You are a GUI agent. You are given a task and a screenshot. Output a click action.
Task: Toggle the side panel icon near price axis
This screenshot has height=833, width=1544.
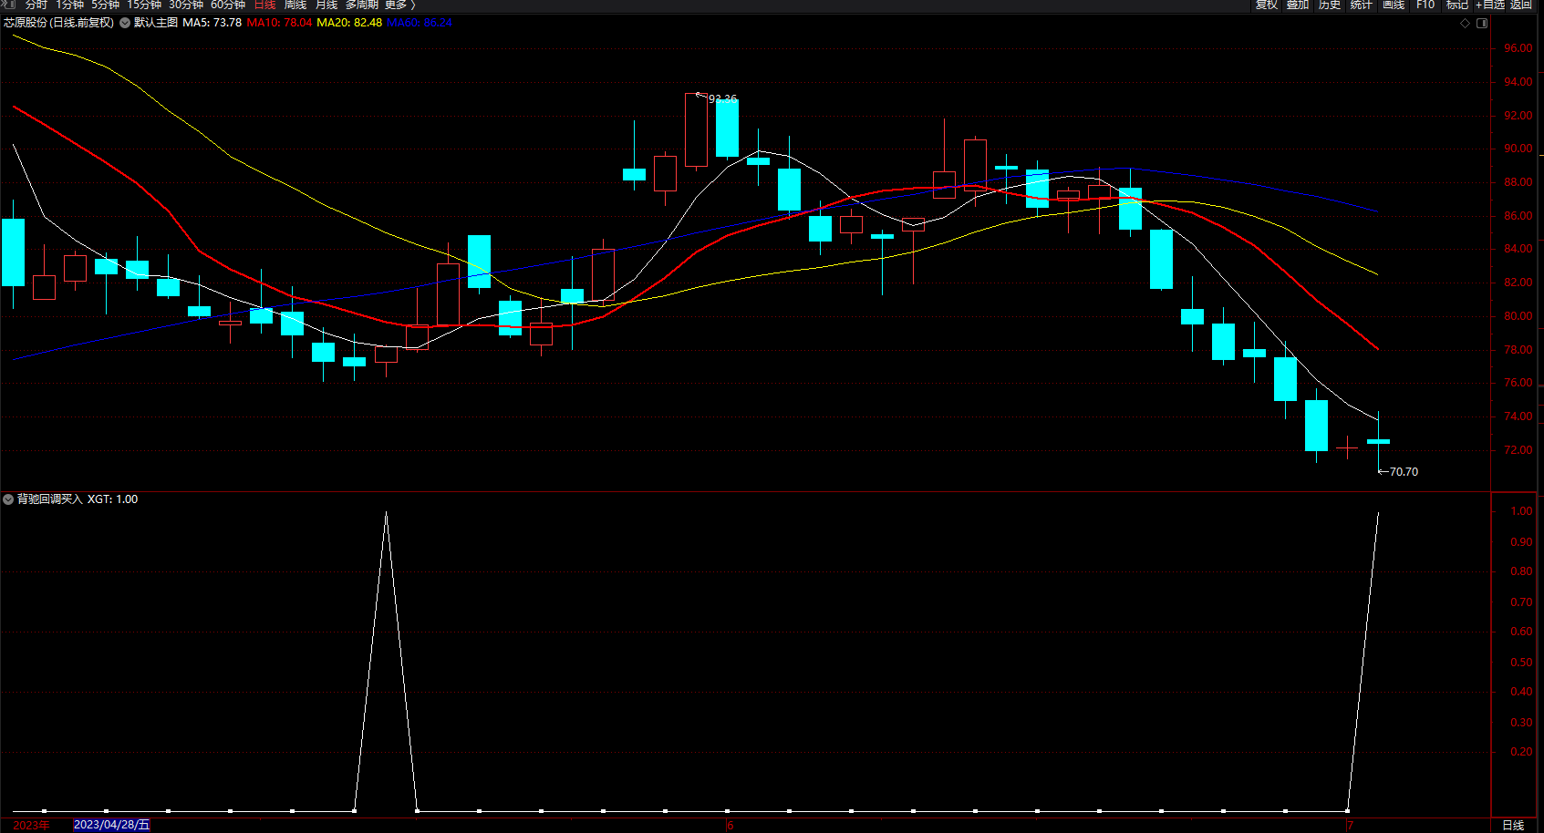pos(1482,23)
